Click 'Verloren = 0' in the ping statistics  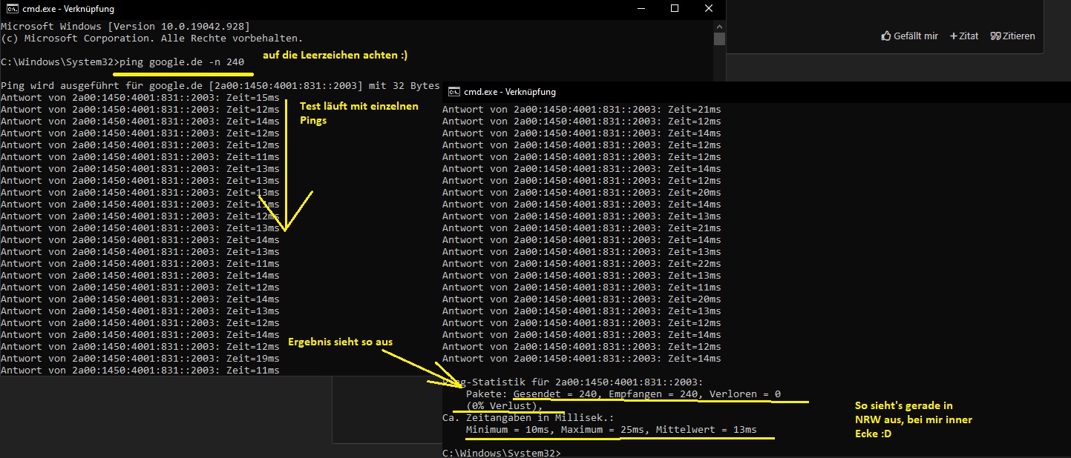click(x=744, y=394)
